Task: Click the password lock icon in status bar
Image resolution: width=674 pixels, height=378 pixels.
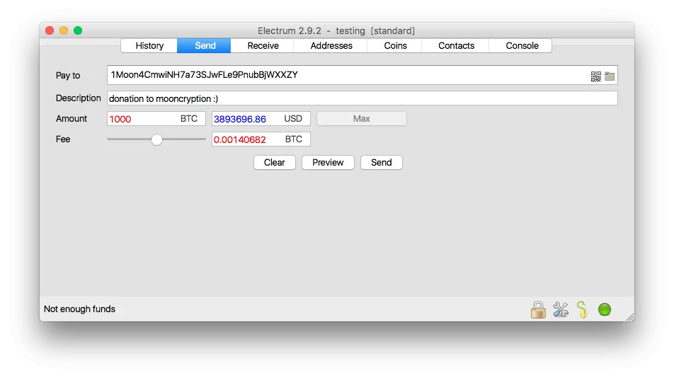Action: (x=538, y=310)
